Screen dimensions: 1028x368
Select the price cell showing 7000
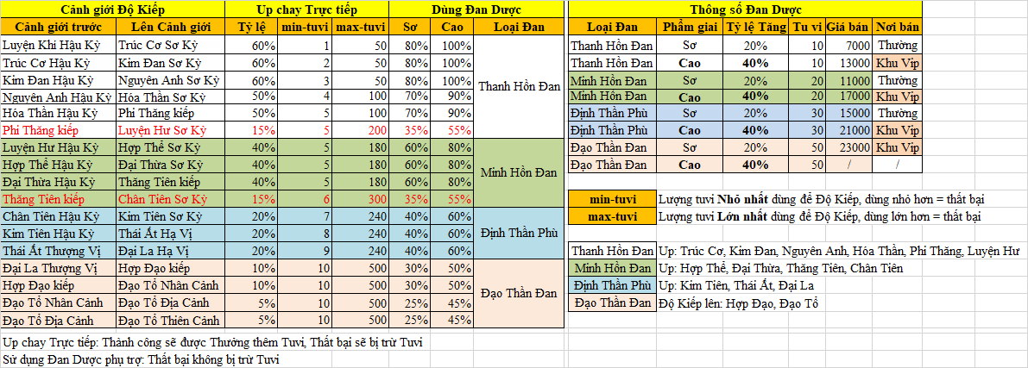[x=848, y=45]
